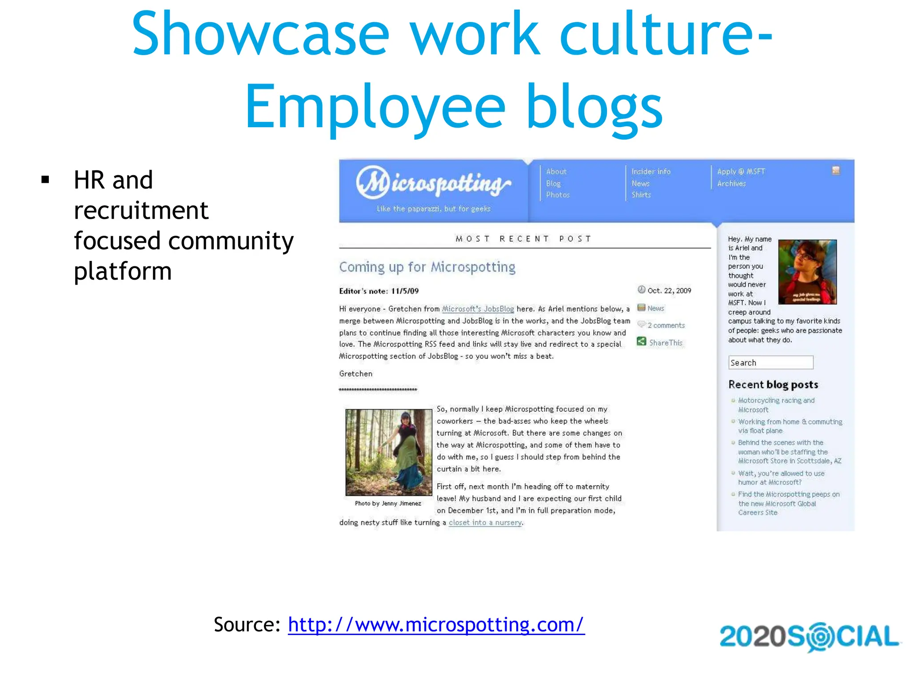This screenshot has width=910, height=683.
Task: Open the News header menu item
Action: tap(640, 184)
